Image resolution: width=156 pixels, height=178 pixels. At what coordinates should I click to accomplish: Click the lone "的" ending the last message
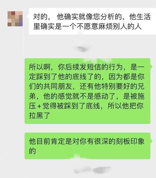pos(32,151)
